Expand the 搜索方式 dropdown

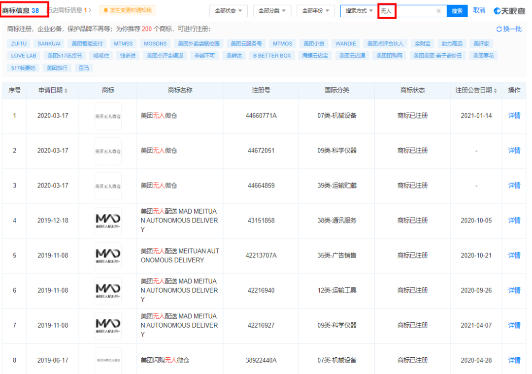359,11
